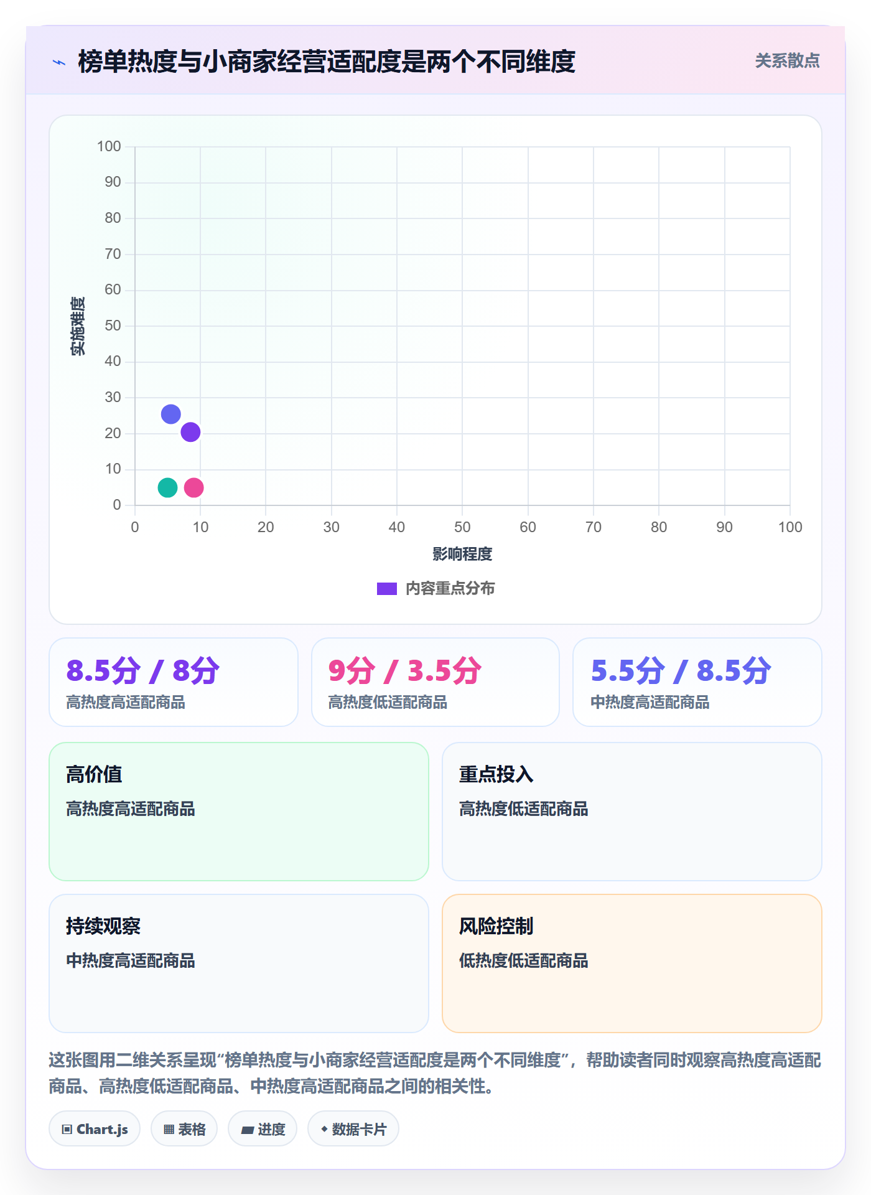Screen dimensions: 871x1195
Task: Click the Chart.js tag square icon
Action: tap(67, 1130)
